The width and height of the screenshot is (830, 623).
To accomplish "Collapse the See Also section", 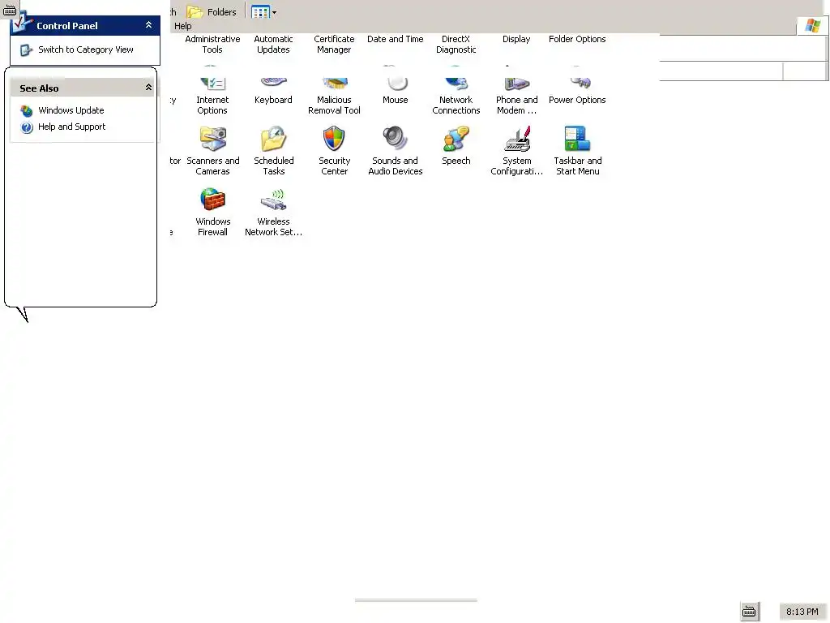I will [x=149, y=88].
